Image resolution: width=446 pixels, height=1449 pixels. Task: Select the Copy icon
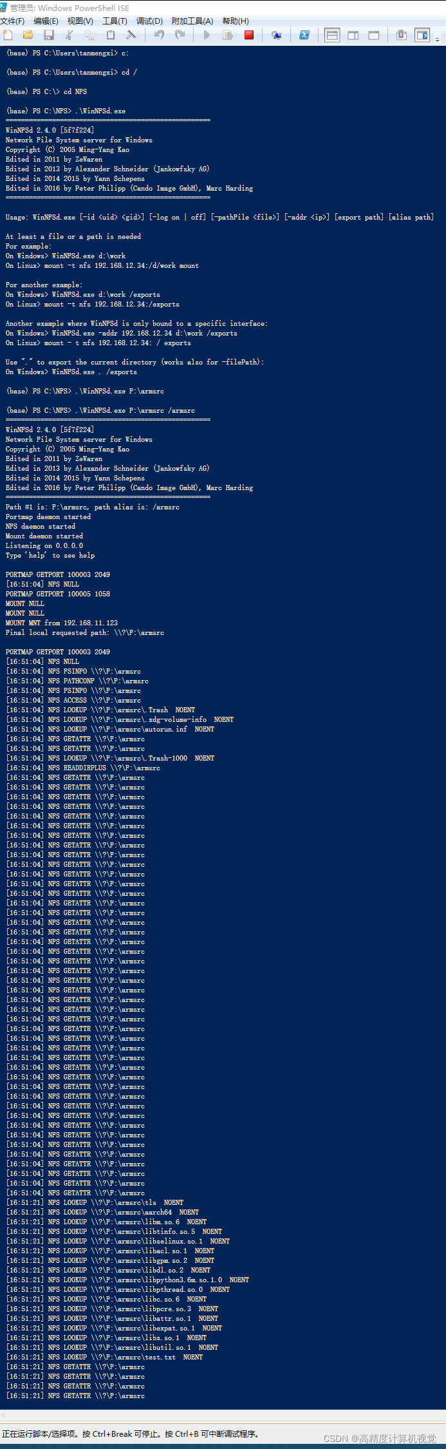89,35
